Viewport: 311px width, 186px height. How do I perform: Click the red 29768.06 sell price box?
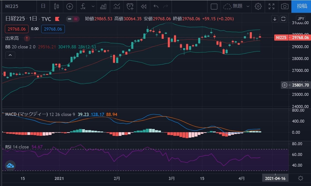[17, 29]
